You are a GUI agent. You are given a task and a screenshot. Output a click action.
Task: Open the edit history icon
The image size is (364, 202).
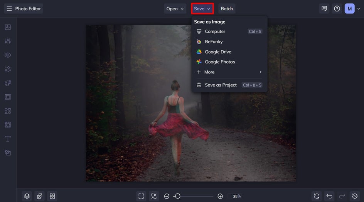[355, 196]
